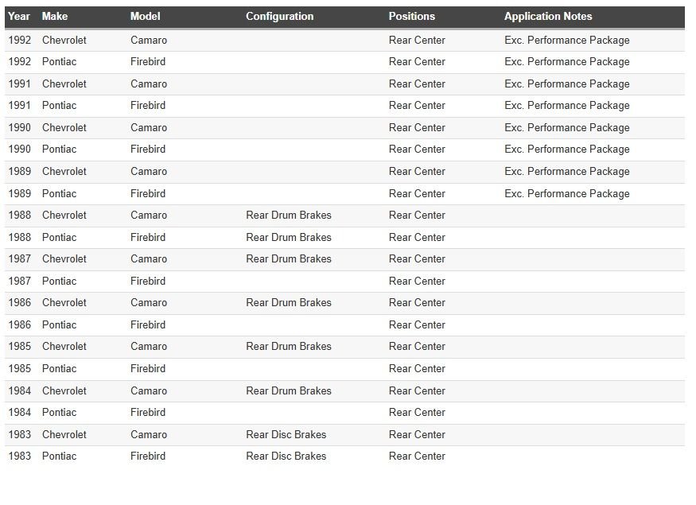Click Rear Drum Brakes for 1988 Camaro
Image resolution: width=696 pixels, height=505 pixels.
pyautogui.click(x=289, y=216)
